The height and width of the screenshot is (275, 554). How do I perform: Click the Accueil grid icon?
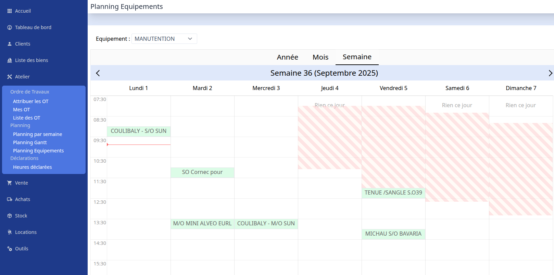coord(10,11)
